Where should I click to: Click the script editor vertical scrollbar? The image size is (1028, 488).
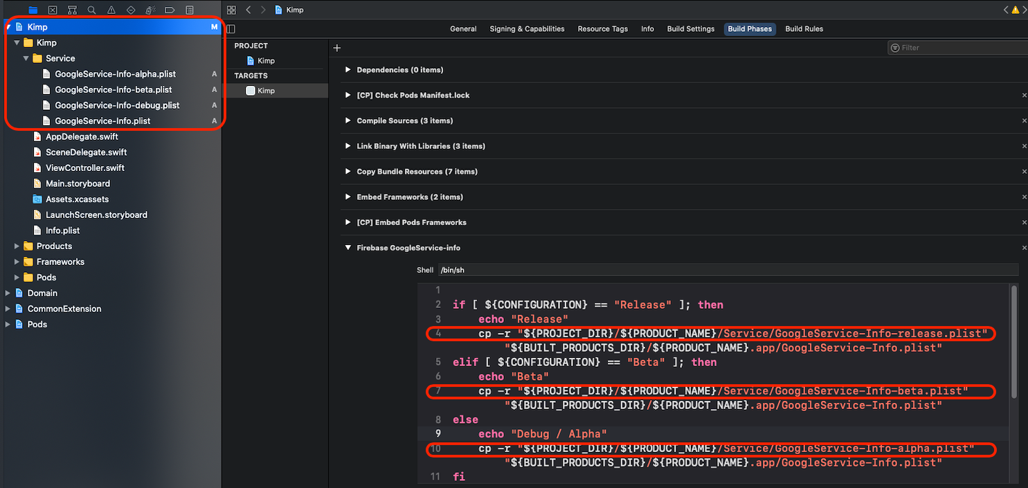1014,342
